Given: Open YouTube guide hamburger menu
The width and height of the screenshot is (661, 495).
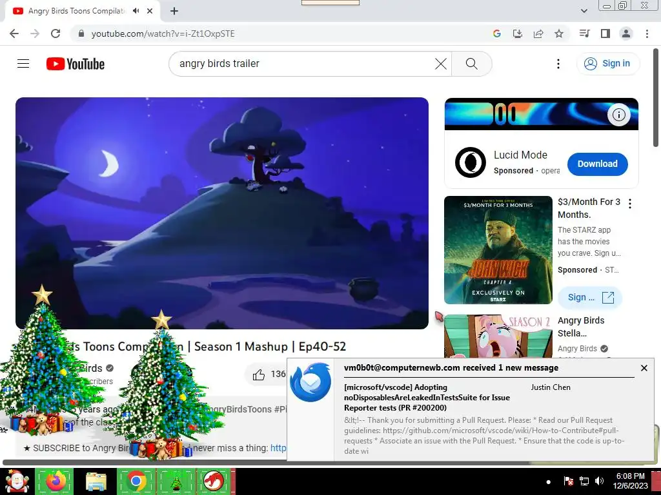Looking at the screenshot, I should (x=23, y=64).
